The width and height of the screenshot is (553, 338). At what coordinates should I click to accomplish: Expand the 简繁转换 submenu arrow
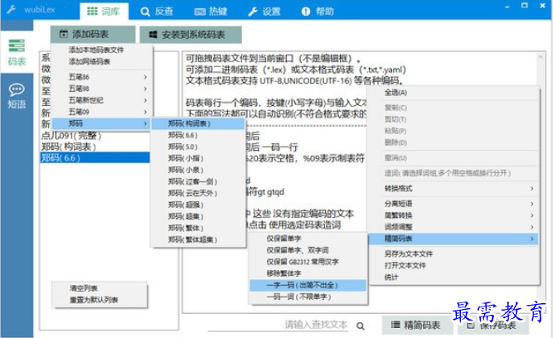click(x=531, y=215)
